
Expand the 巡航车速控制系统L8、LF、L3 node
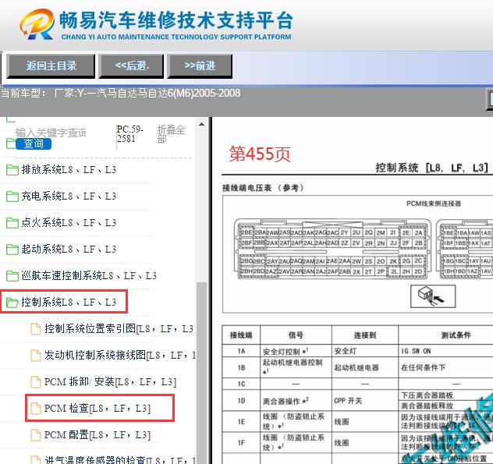point(89,276)
